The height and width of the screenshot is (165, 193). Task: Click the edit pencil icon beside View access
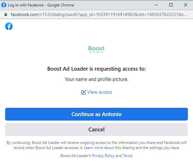(x=83, y=92)
